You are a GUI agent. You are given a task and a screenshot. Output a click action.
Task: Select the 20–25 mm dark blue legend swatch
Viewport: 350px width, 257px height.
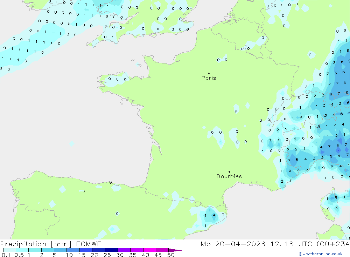click(98, 250)
